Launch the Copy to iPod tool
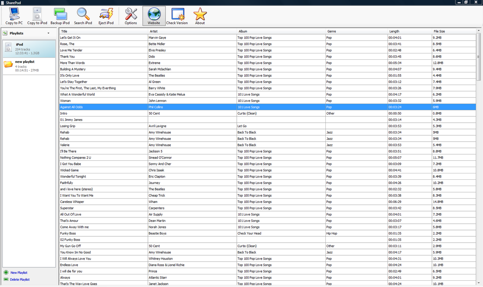The height and width of the screenshot is (287, 483). (37, 16)
